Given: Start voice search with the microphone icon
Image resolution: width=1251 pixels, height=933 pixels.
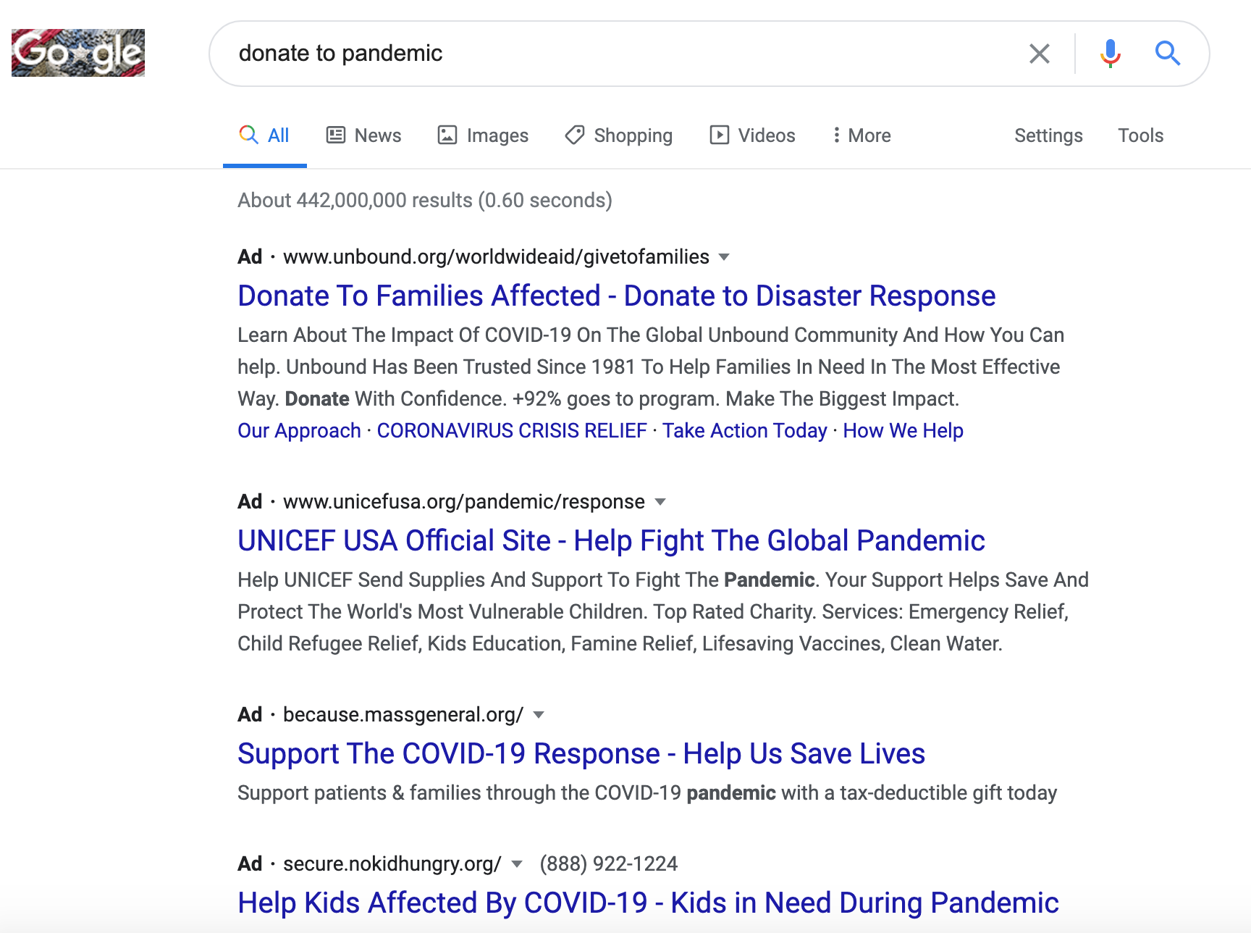Looking at the screenshot, I should point(1109,54).
